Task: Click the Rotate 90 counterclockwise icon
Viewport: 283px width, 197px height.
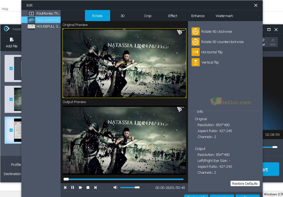Action: (x=195, y=42)
